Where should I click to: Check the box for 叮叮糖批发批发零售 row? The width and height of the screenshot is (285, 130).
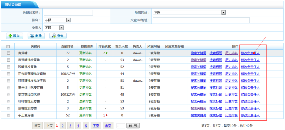(x=8, y=81)
